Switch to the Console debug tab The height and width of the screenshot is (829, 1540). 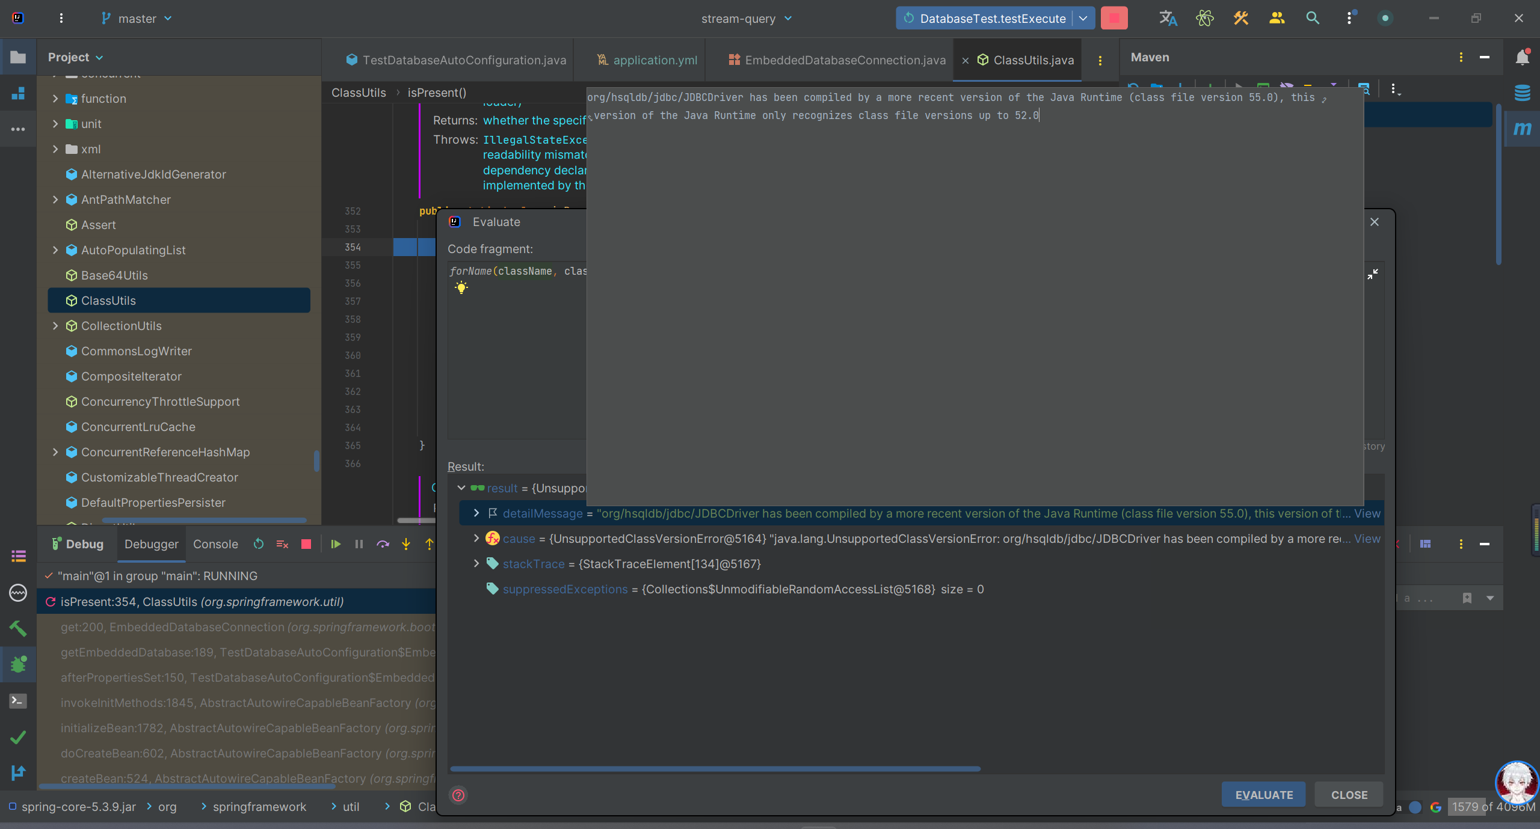click(215, 544)
